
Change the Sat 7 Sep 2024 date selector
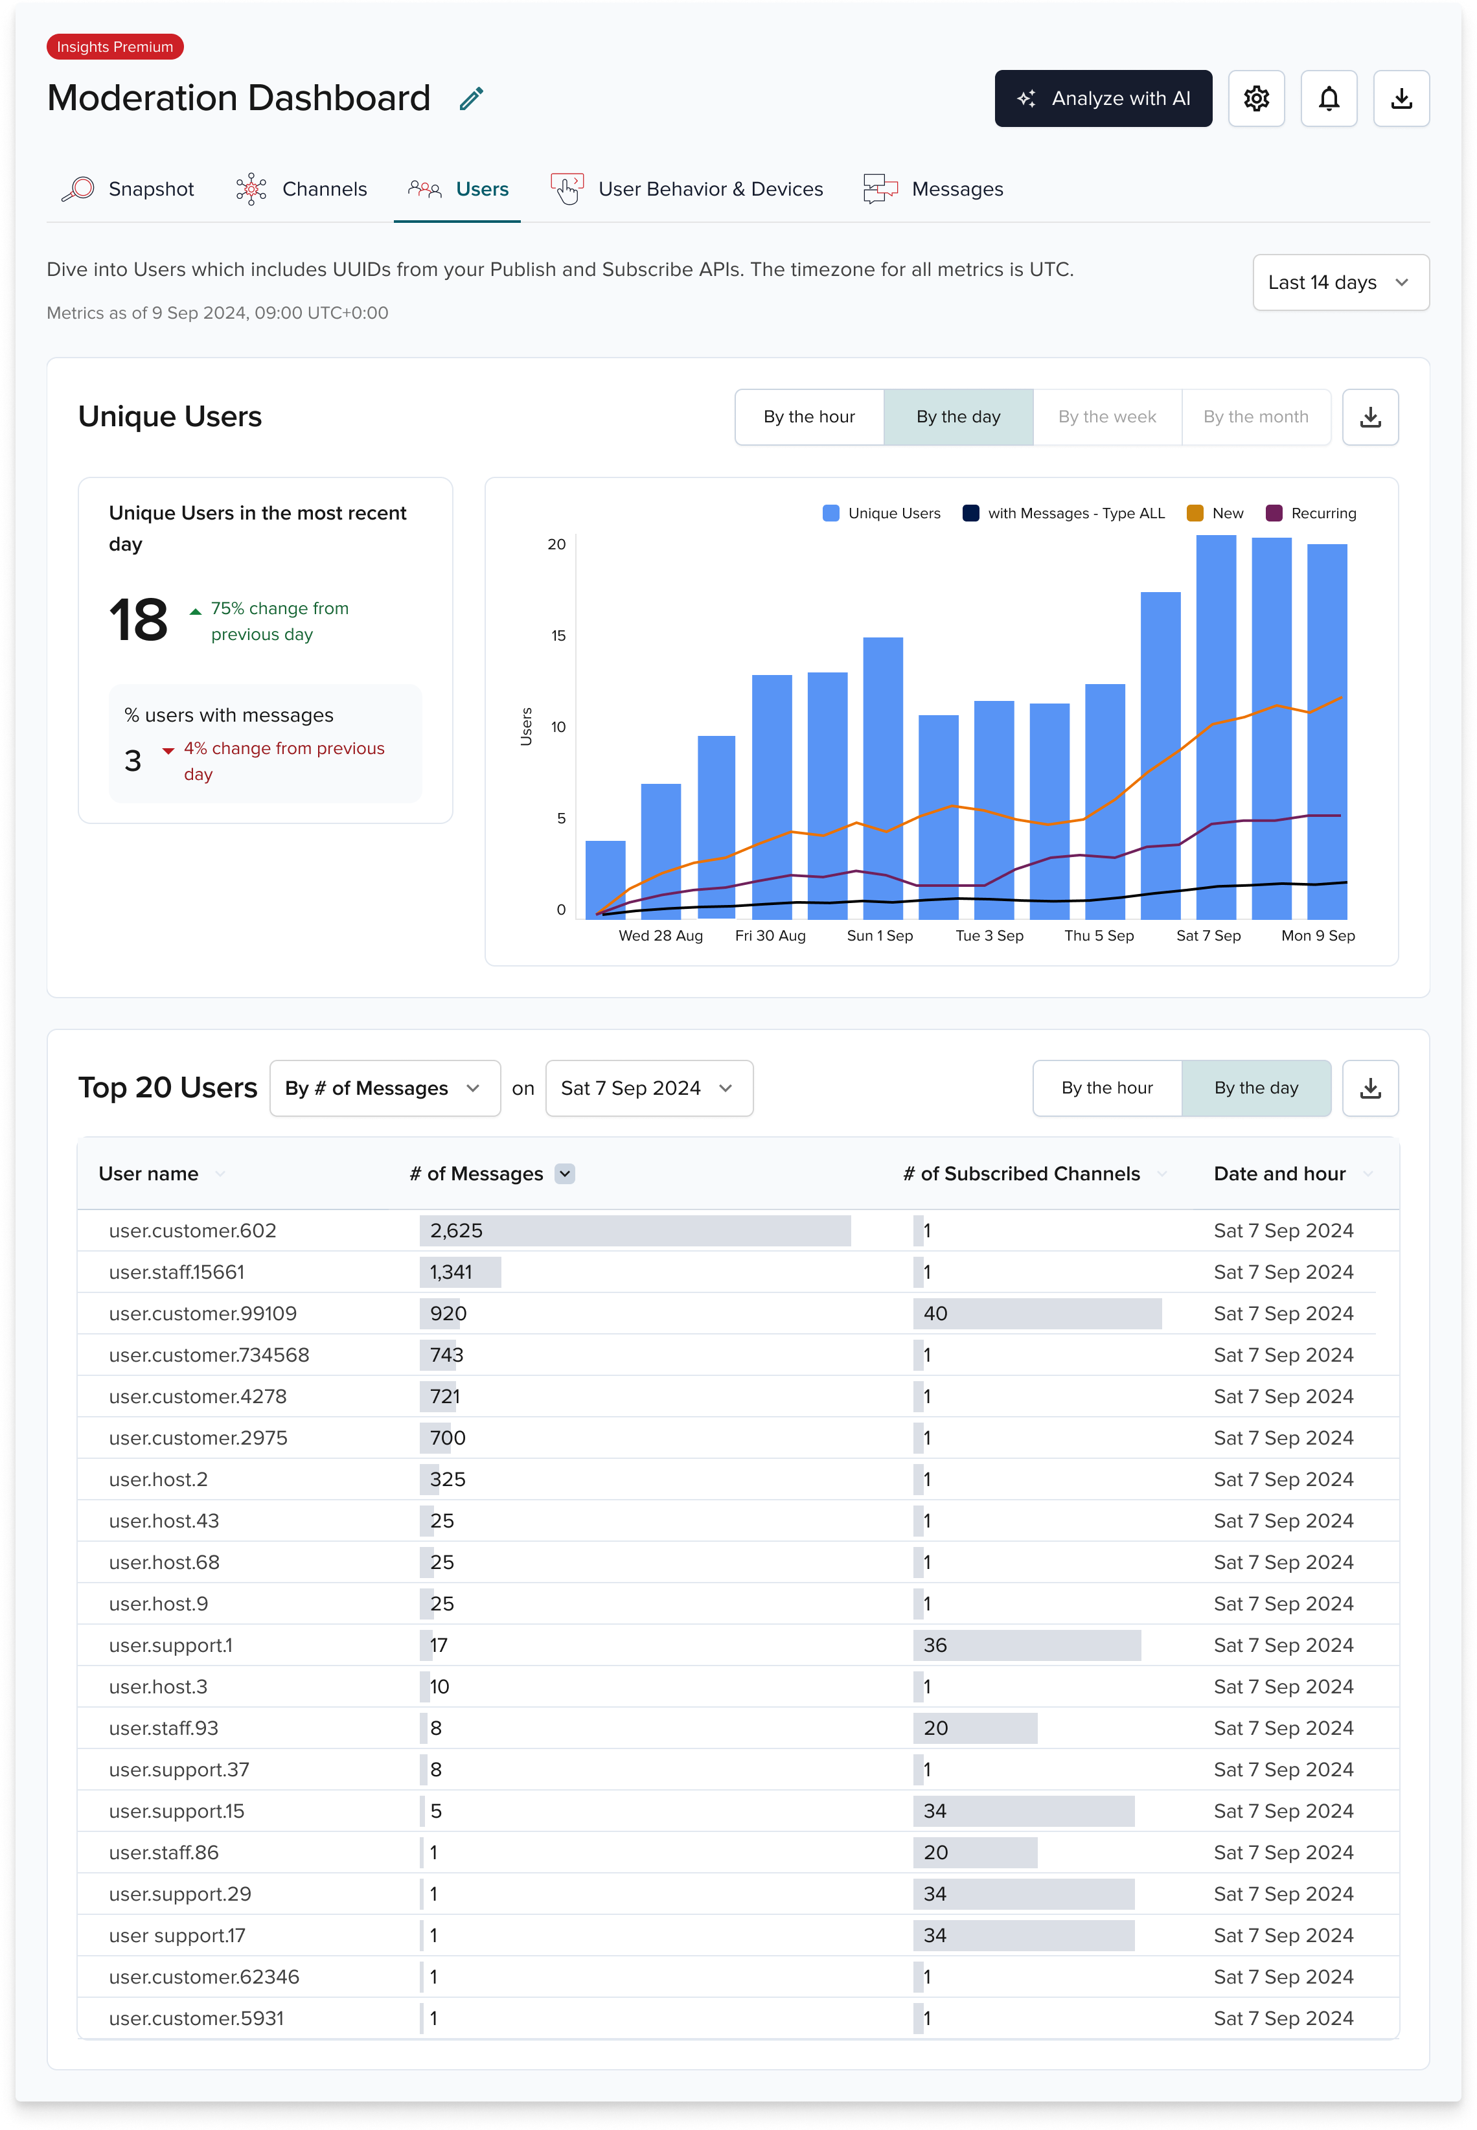[x=648, y=1088]
